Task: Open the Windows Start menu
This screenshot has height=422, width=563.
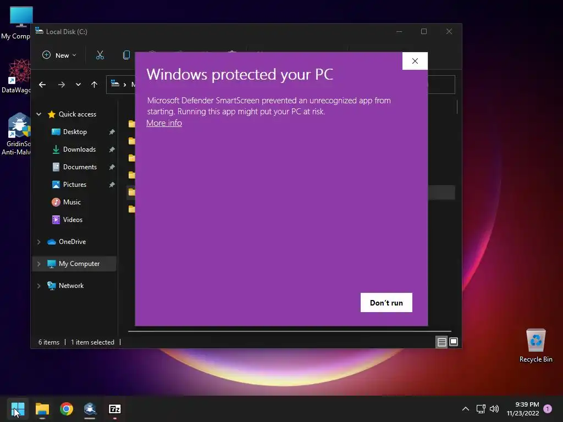Action: point(18,409)
